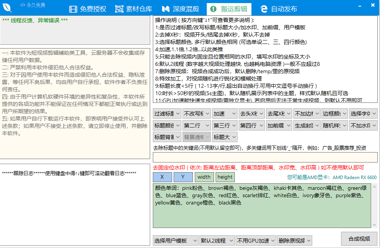Click the grid icon on 免费授权

click(x=73, y=8)
